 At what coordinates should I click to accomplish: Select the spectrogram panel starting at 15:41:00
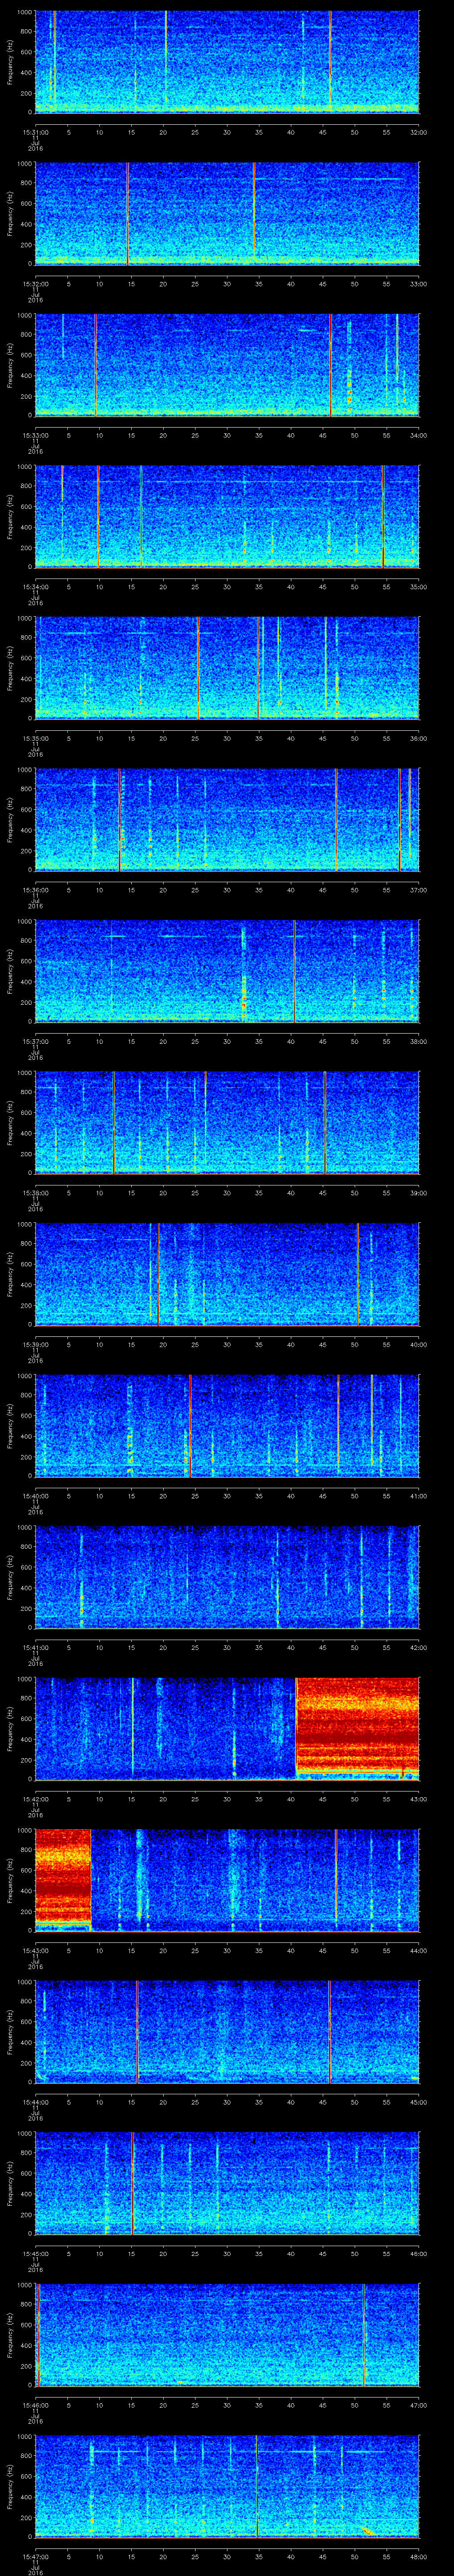[227, 1577]
